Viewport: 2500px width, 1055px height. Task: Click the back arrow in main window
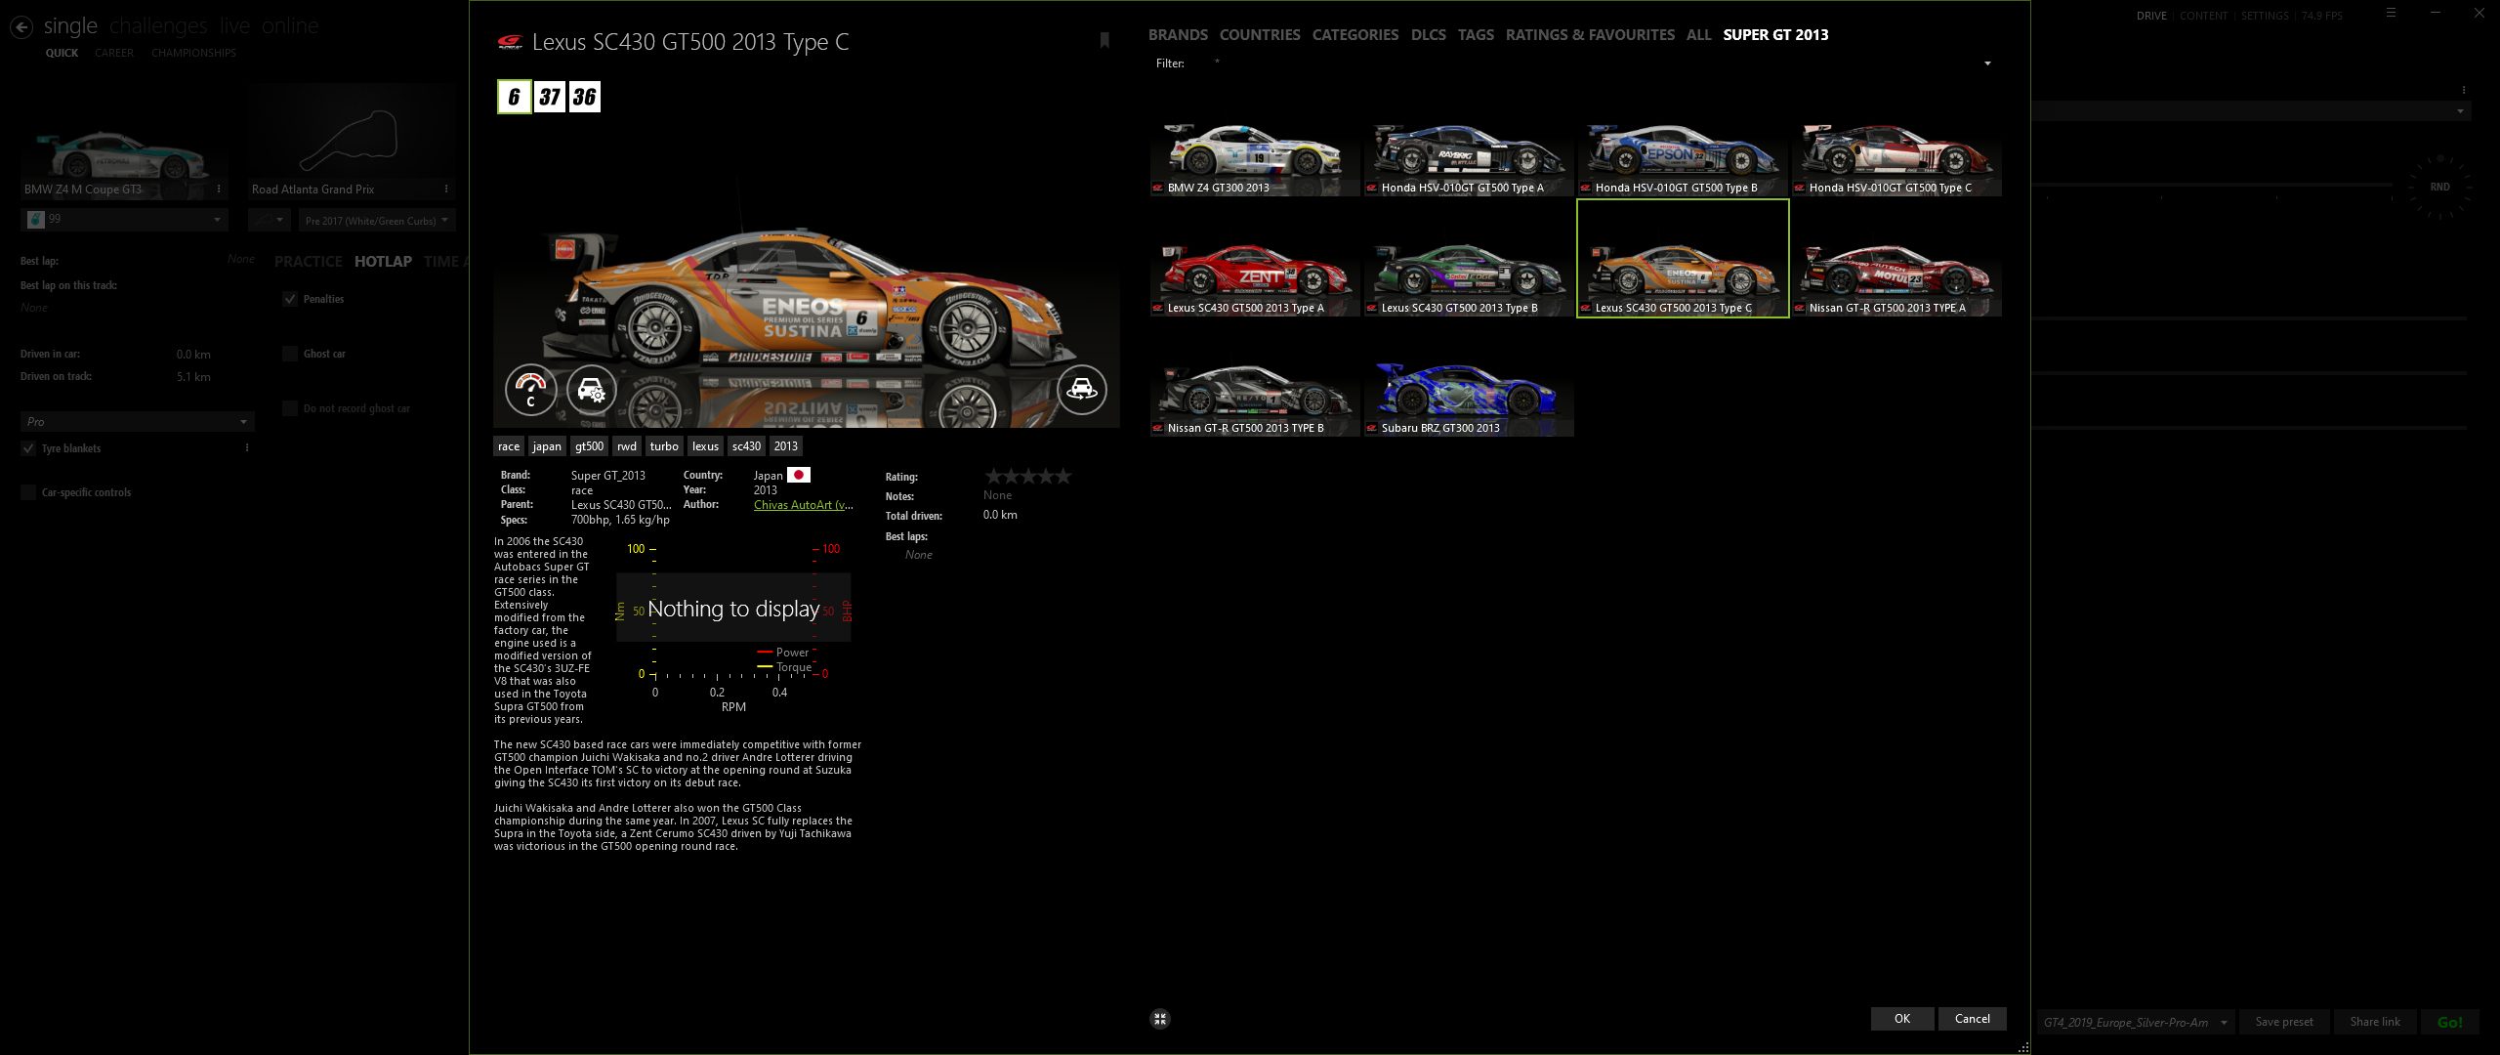tap(21, 27)
